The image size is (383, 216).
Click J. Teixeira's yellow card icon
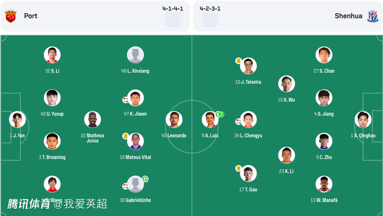tap(239, 61)
